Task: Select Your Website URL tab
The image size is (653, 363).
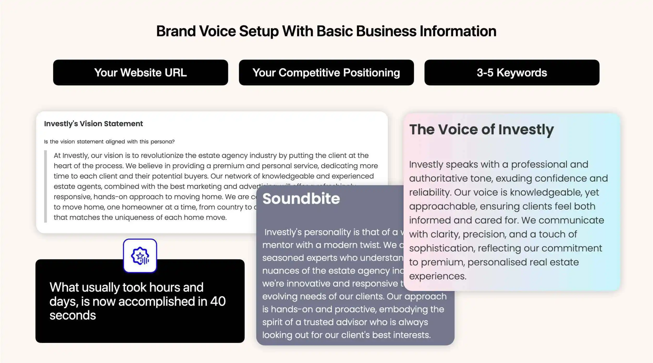Action: click(x=140, y=72)
